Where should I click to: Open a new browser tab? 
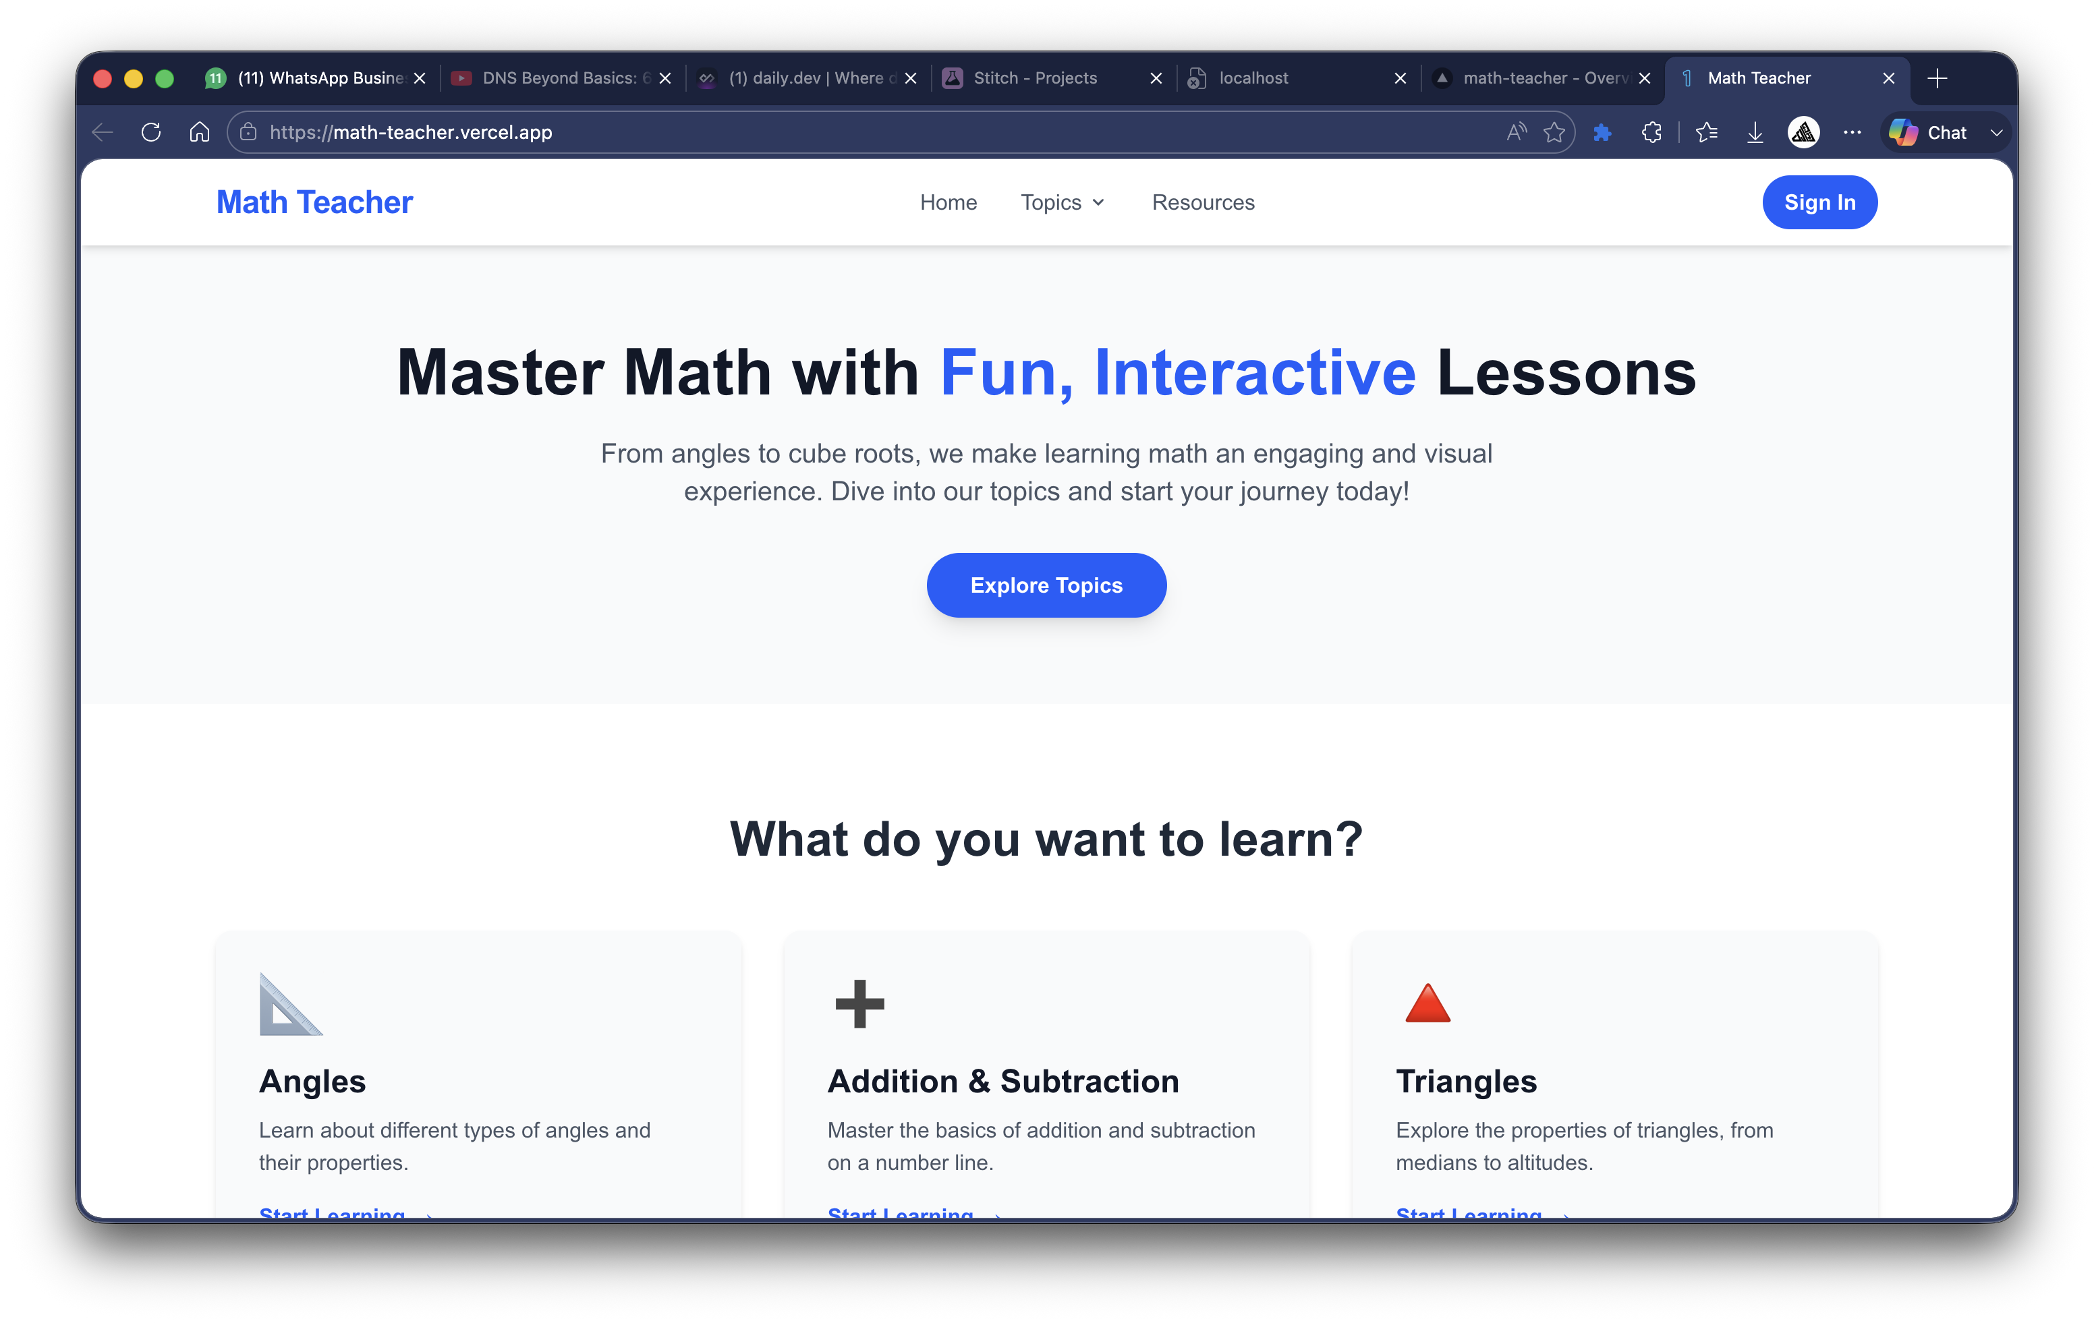pyautogui.click(x=1937, y=78)
